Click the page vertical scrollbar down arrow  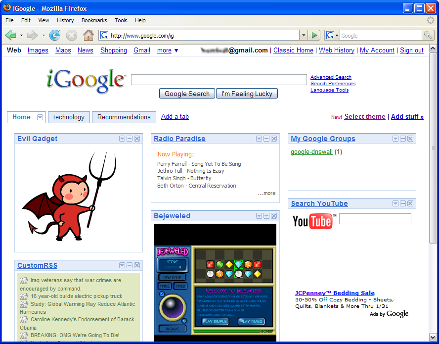[x=433, y=338]
